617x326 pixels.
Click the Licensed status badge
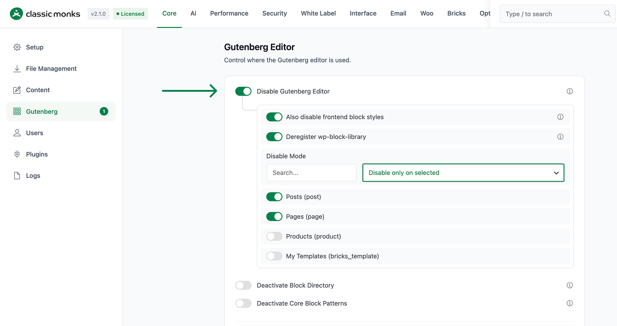[x=130, y=14]
